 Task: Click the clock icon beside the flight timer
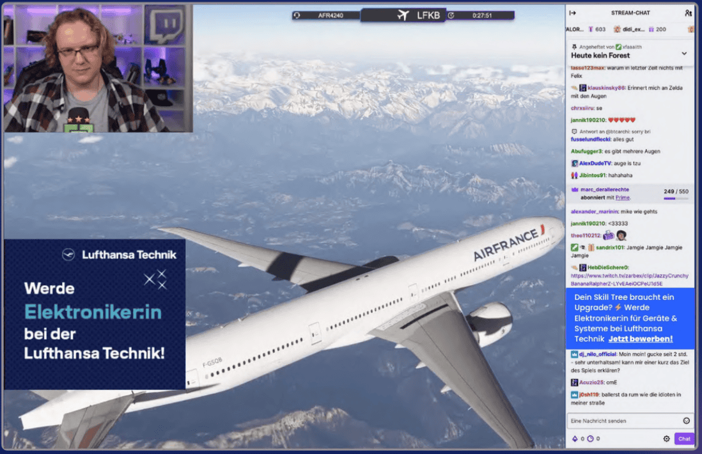[x=451, y=15]
